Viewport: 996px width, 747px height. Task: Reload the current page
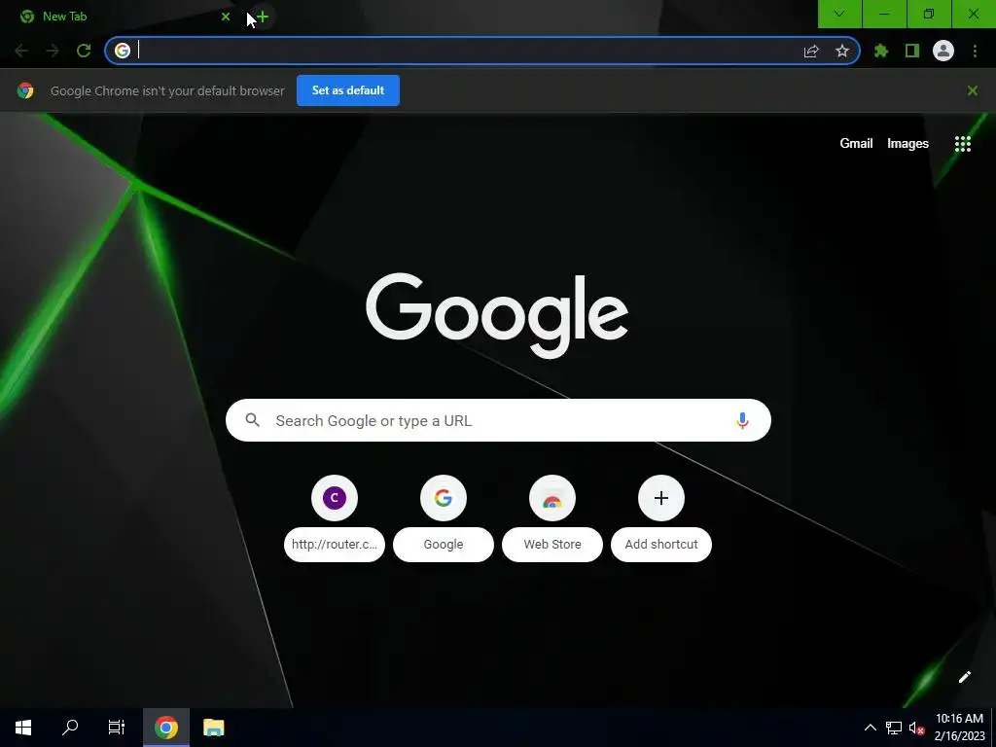[84, 51]
